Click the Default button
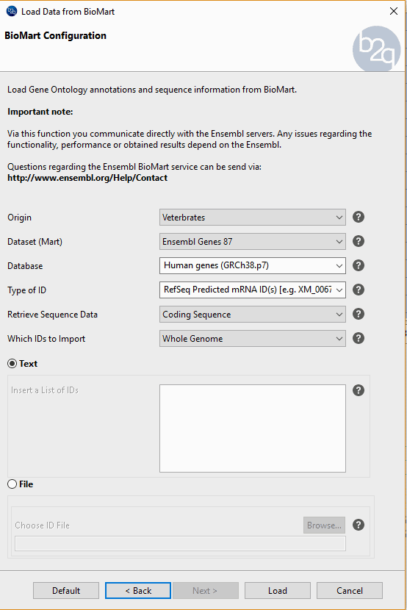 tap(66, 591)
